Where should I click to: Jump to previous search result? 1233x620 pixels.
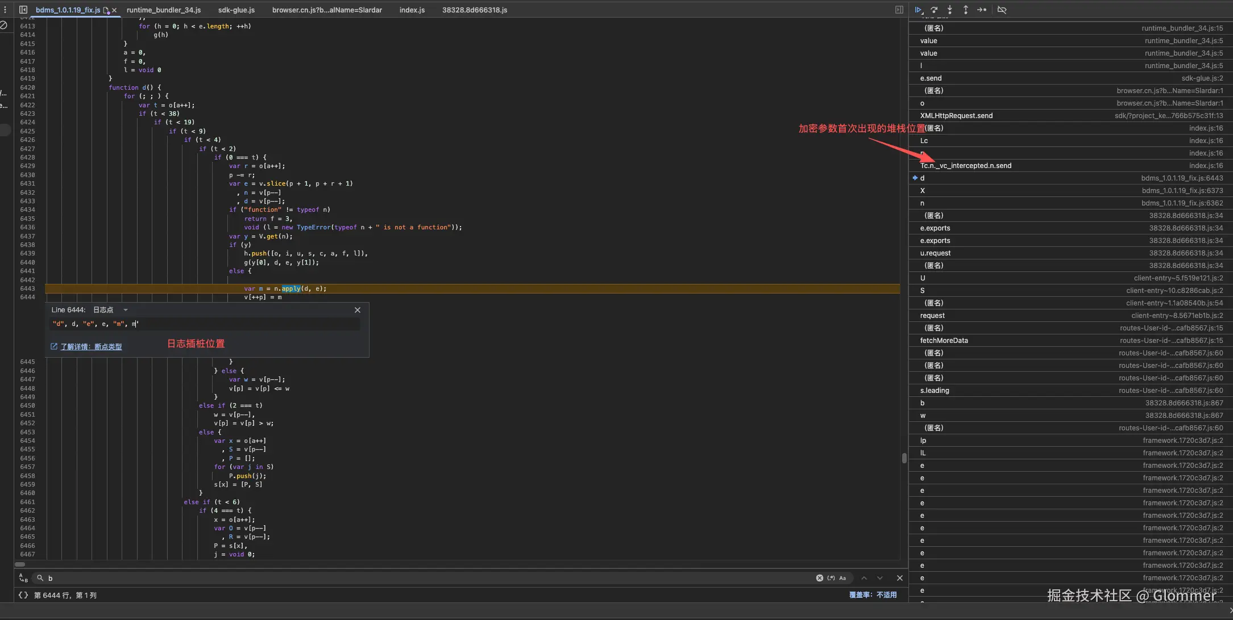864,578
